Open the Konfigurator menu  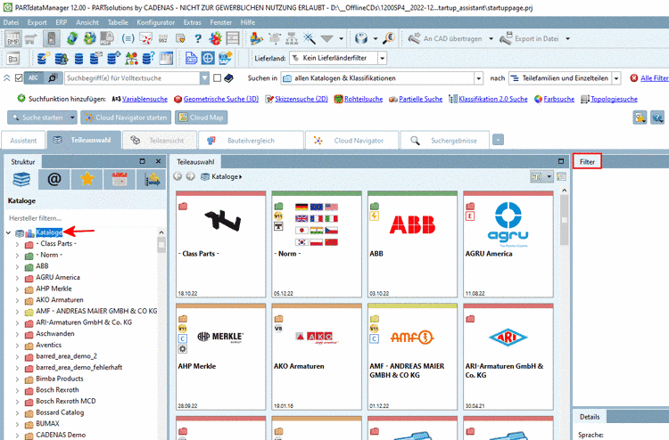coord(156,22)
